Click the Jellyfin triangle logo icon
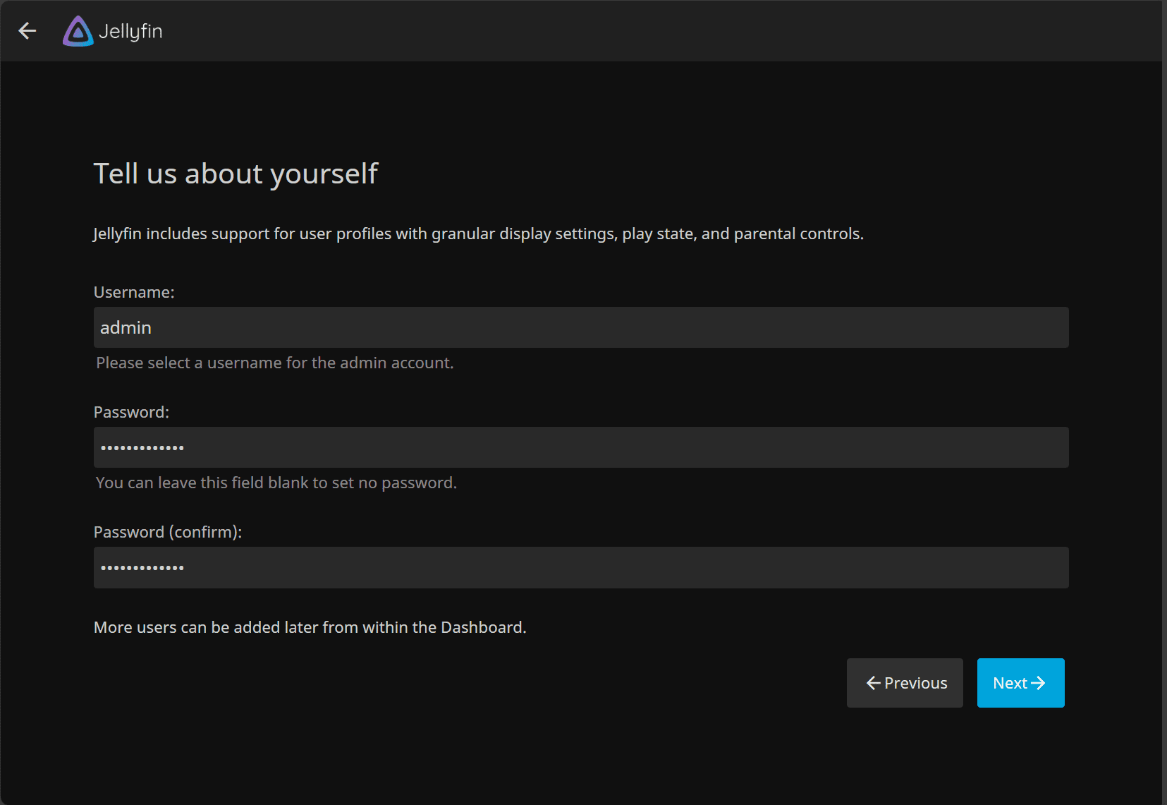This screenshot has height=805, width=1167. (x=78, y=31)
